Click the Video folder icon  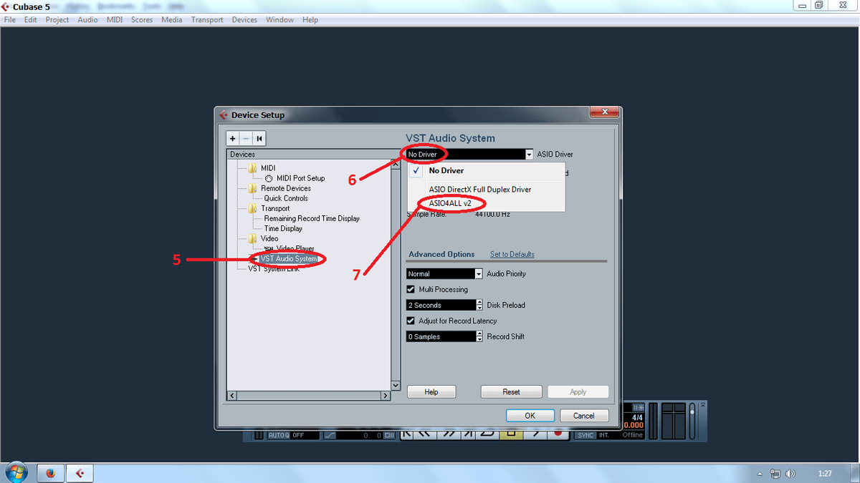(252, 238)
